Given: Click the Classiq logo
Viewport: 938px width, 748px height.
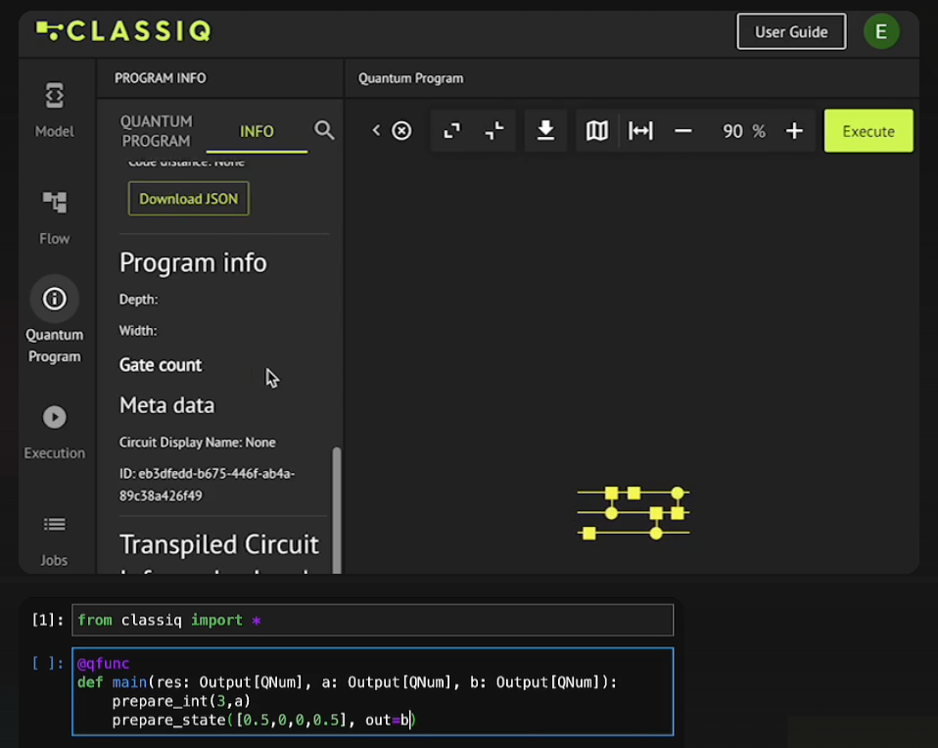Looking at the screenshot, I should click(123, 30).
